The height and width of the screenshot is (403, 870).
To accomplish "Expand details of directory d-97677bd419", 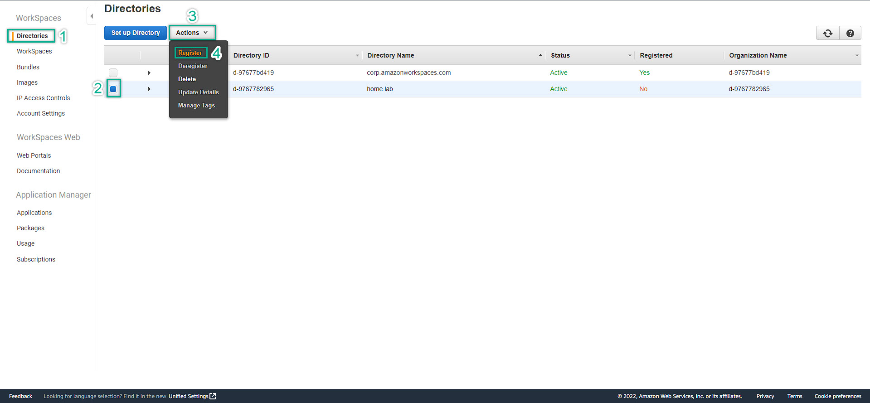I will [x=149, y=73].
